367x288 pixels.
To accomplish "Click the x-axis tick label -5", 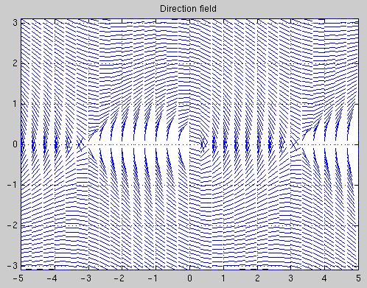I will (18, 278).
